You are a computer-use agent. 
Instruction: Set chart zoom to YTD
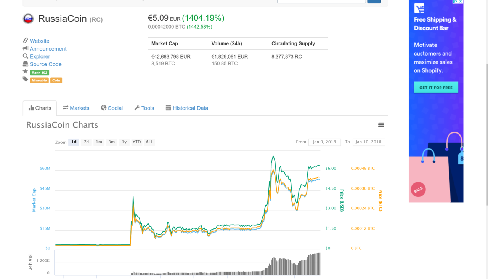click(136, 142)
